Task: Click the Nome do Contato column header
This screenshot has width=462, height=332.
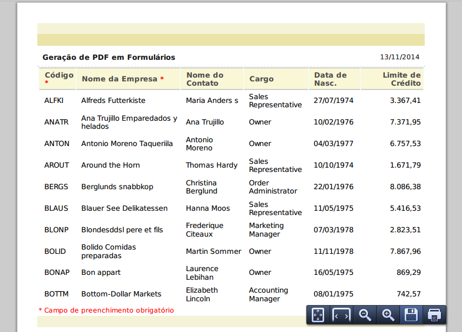Action: coord(205,79)
